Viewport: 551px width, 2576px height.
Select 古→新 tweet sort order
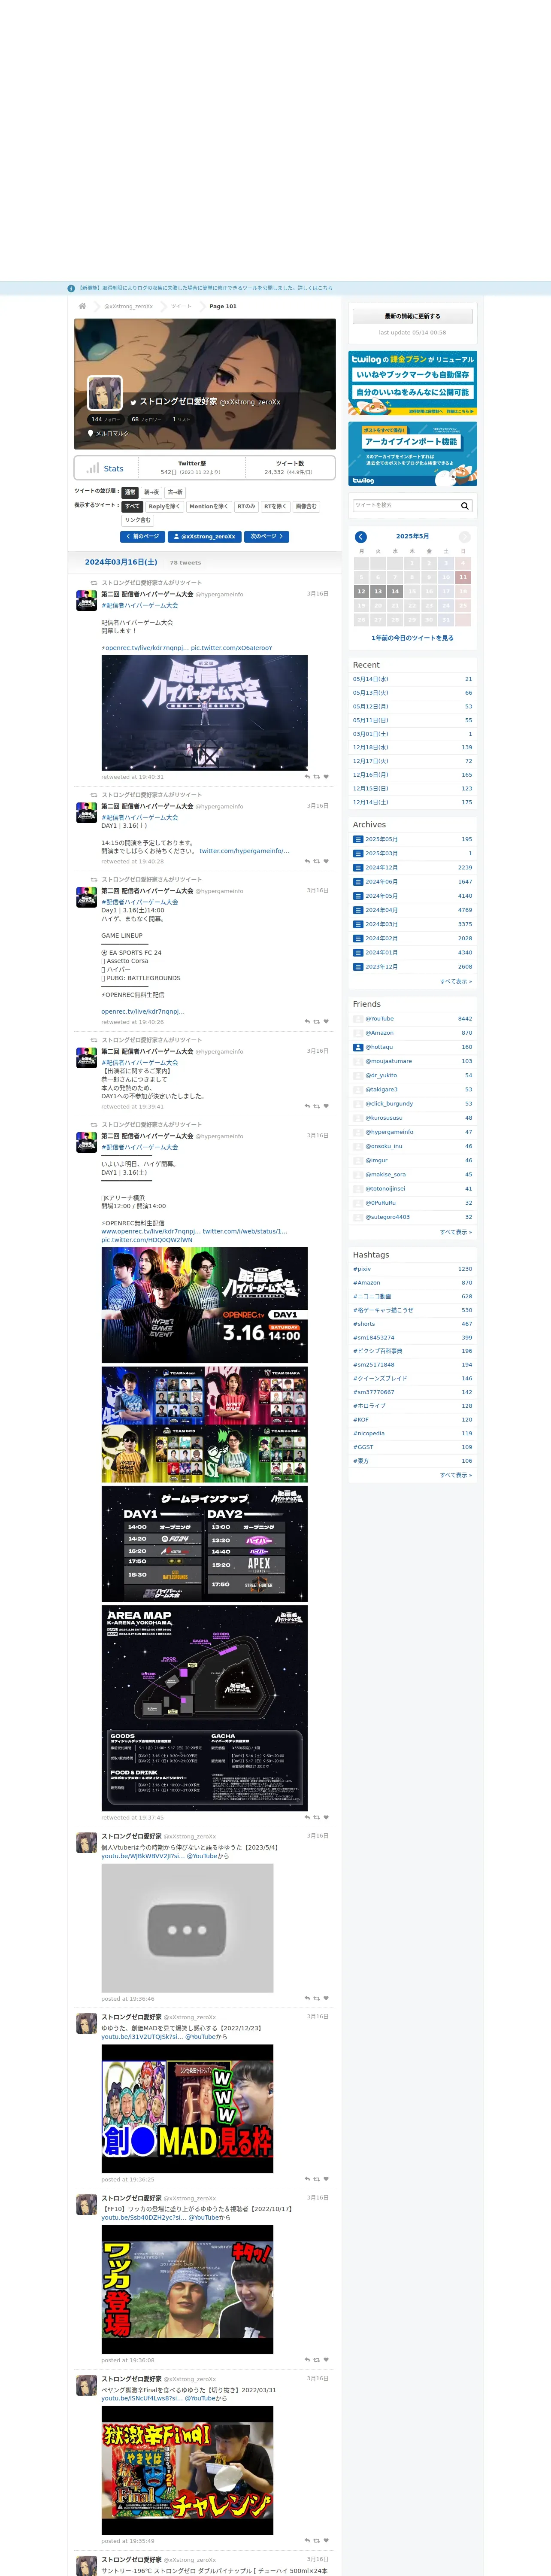175,492
